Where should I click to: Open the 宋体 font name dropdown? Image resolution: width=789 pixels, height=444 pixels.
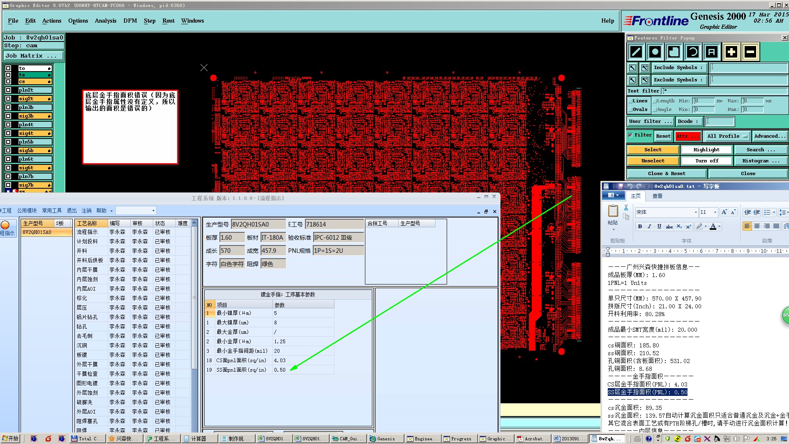point(696,212)
